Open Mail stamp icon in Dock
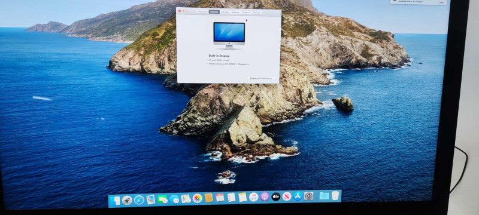479x215 pixels. tap(151, 199)
